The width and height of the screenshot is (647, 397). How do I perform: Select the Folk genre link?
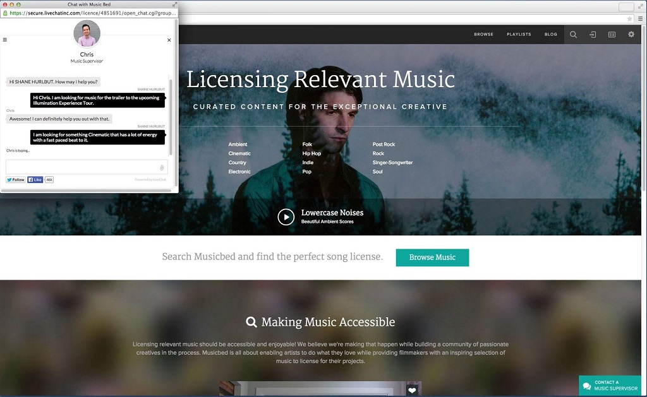307,145
